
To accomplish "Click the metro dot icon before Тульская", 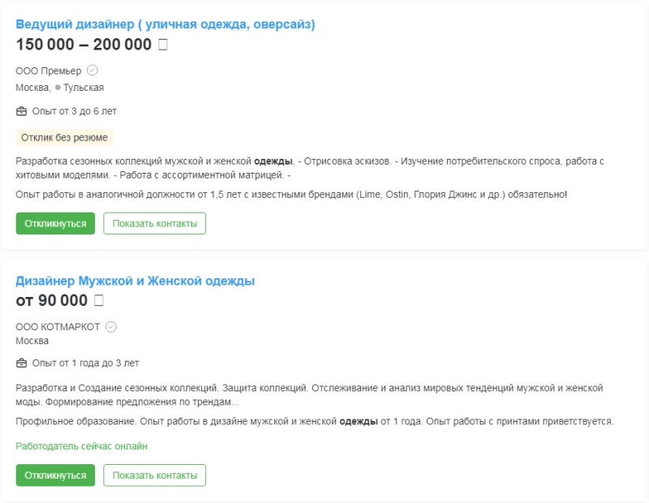I will pyautogui.click(x=58, y=88).
